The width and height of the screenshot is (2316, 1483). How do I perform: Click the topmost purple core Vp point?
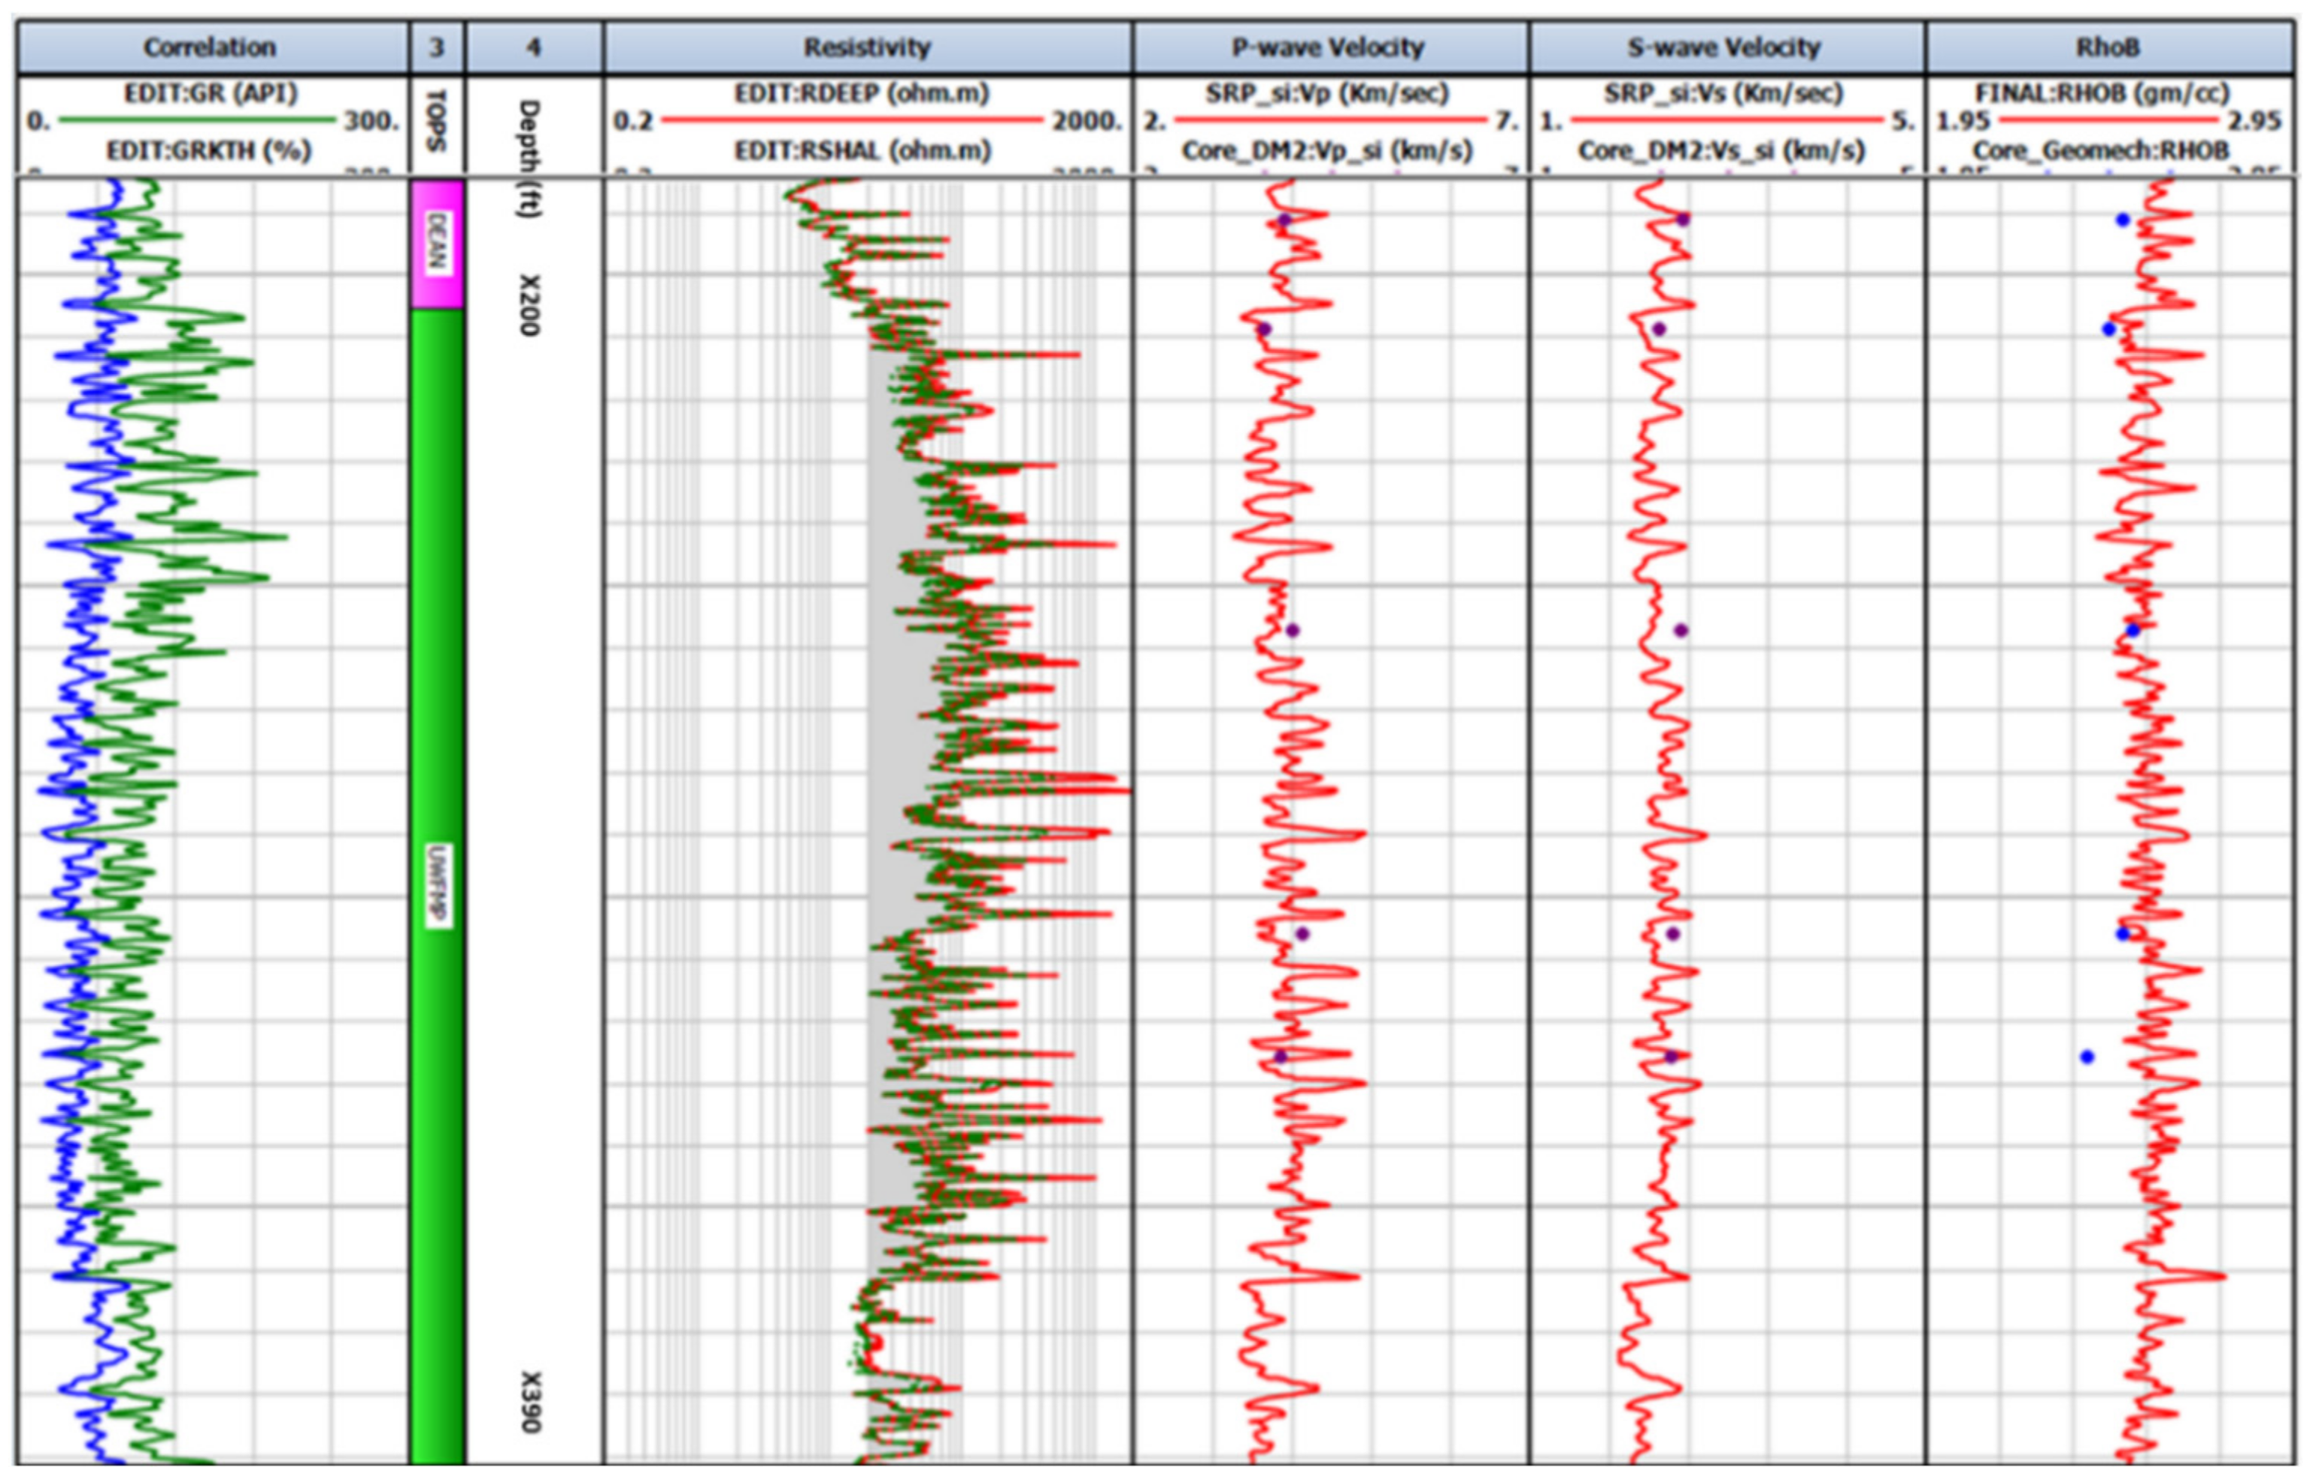(x=1284, y=220)
